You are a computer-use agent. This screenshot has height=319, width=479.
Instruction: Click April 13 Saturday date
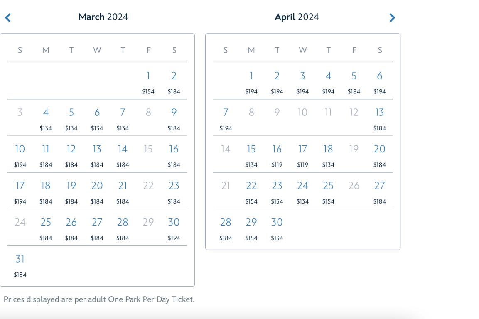pyautogui.click(x=380, y=113)
